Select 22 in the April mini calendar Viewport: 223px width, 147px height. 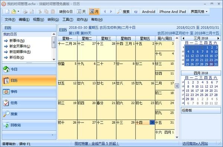pos(187,95)
